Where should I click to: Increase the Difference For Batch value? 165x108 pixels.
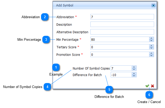click(134, 74)
